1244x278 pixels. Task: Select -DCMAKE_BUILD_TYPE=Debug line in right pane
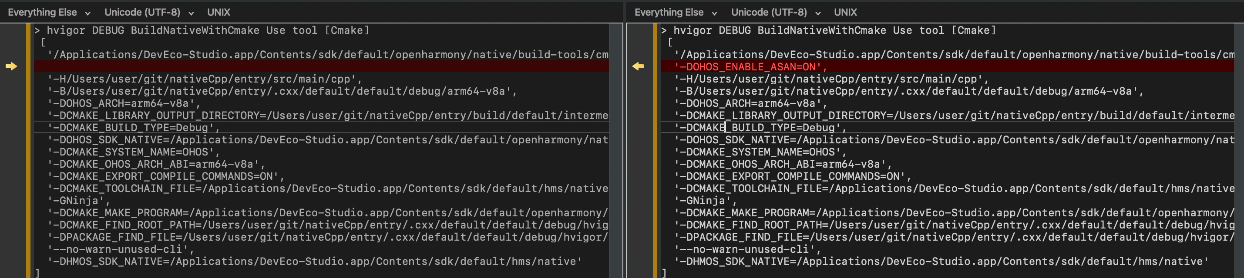tap(760, 128)
